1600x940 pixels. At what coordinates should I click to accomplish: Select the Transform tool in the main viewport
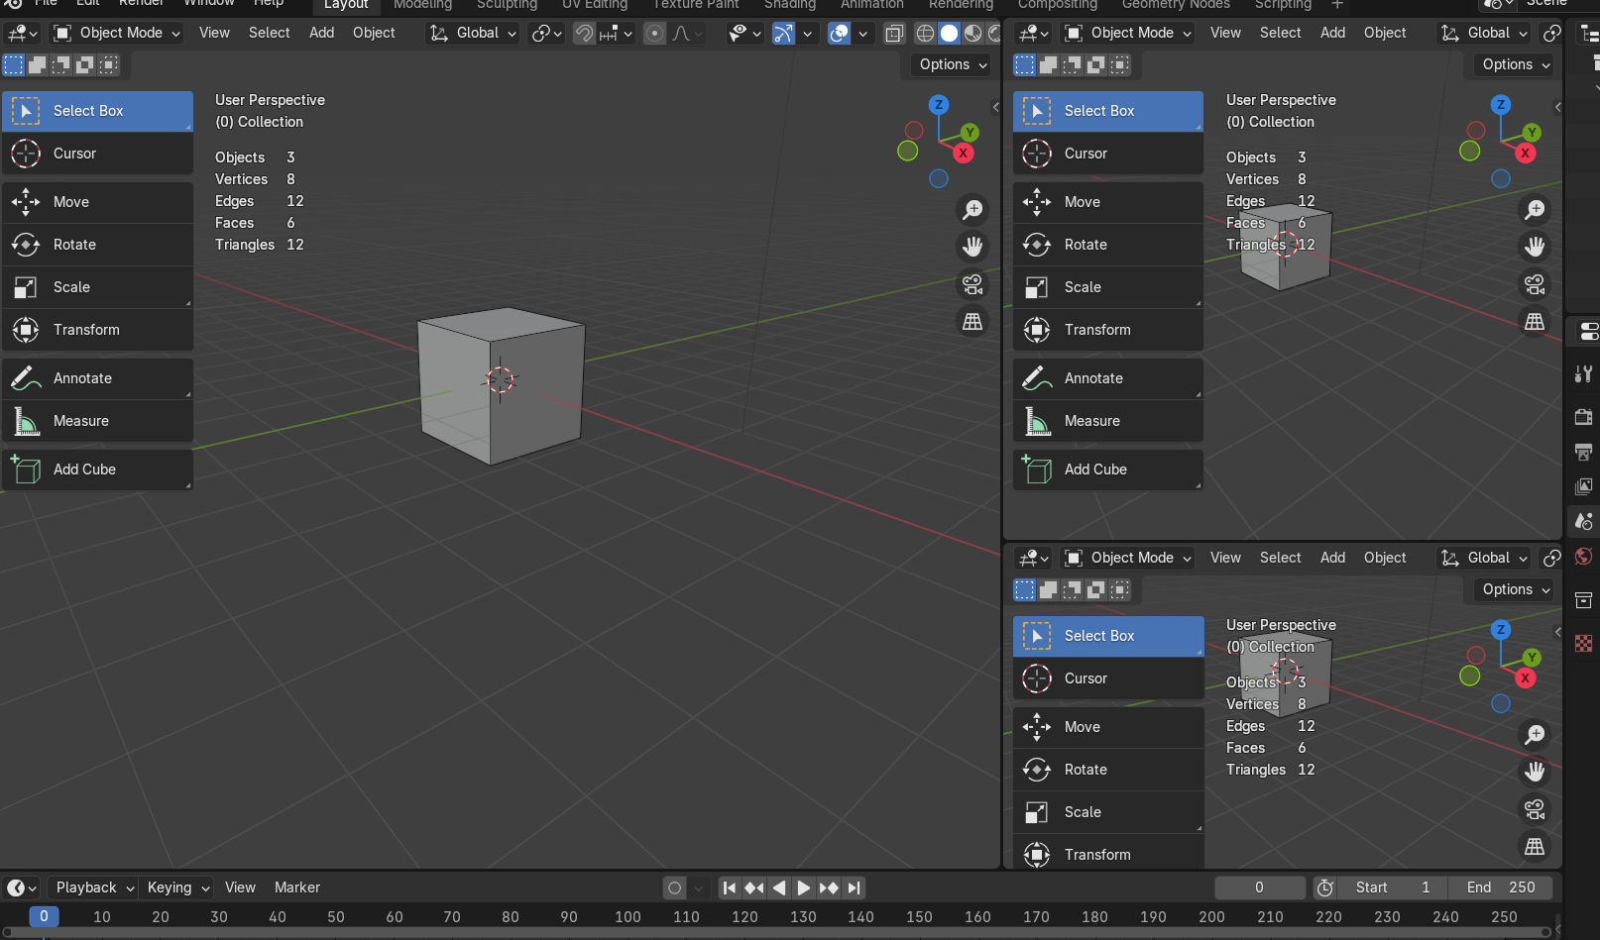(x=97, y=330)
